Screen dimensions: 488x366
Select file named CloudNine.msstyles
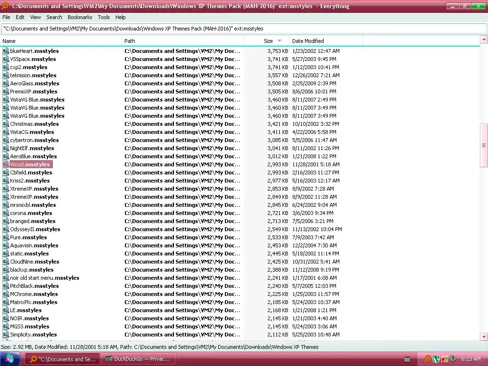[34, 262]
